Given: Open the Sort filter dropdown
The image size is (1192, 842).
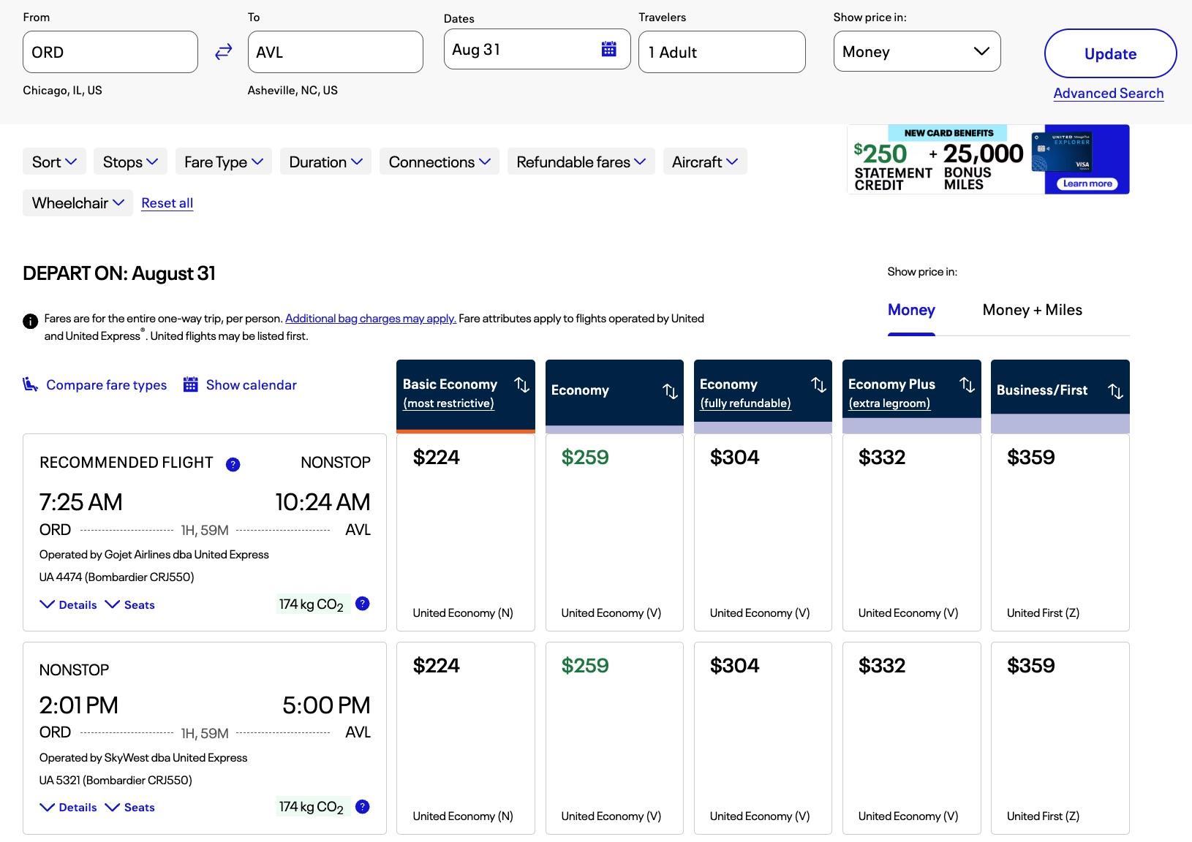Looking at the screenshot, I should 54,162.
